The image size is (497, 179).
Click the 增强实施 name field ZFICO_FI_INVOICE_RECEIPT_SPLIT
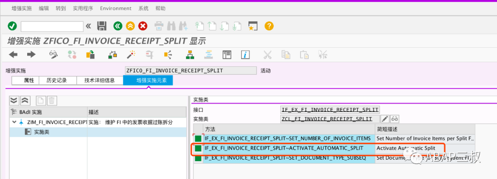click(191, 71)
